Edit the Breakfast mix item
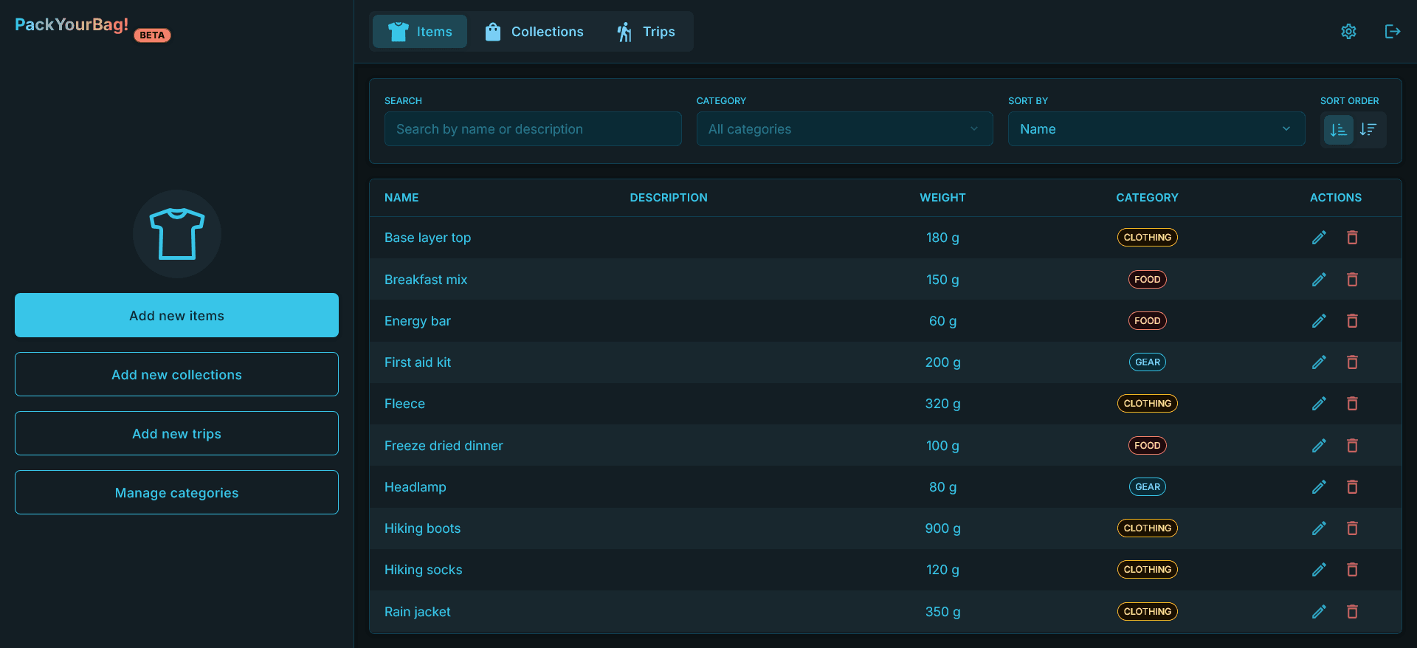Image resolution: width=1417 pixels, height=648 pixels. 1319,280
